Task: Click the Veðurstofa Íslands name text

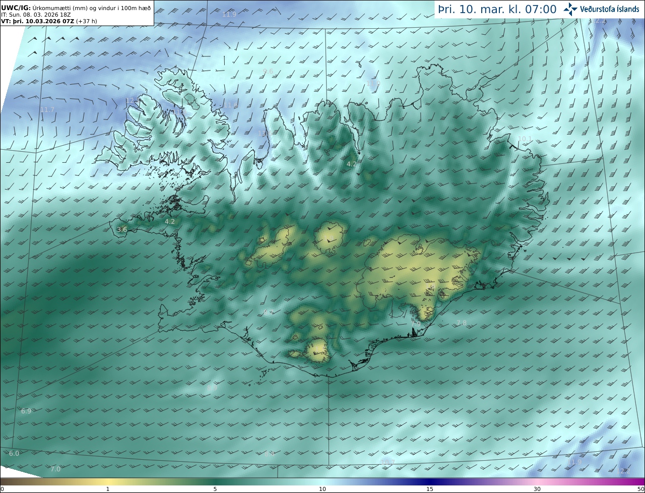Action: 610,9
